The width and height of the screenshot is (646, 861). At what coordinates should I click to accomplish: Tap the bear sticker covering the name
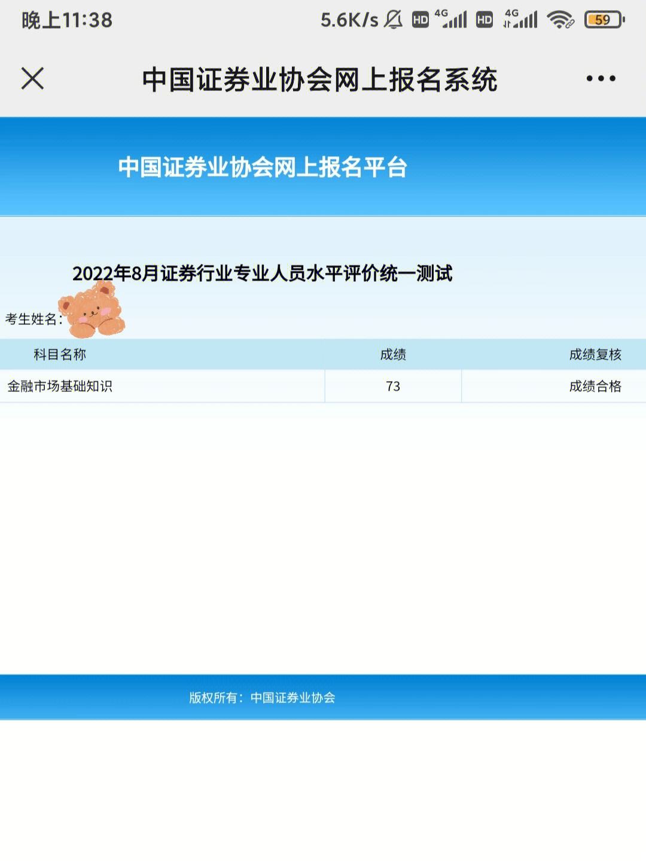coord(93,310)
